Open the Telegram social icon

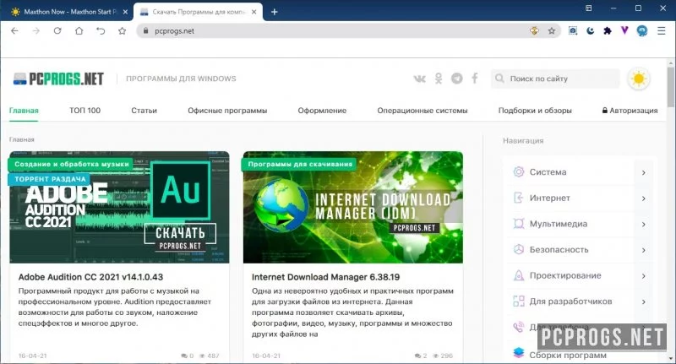click(456, 79)
